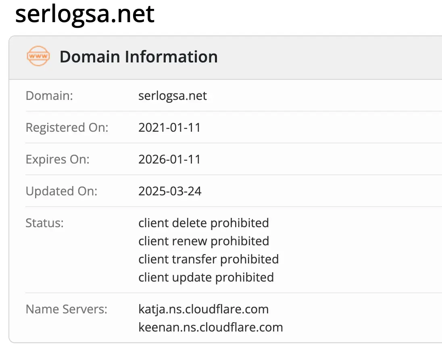Select the serlogsa.net domain value
Screen dimensions: 442x344
(x=173, y=96)
